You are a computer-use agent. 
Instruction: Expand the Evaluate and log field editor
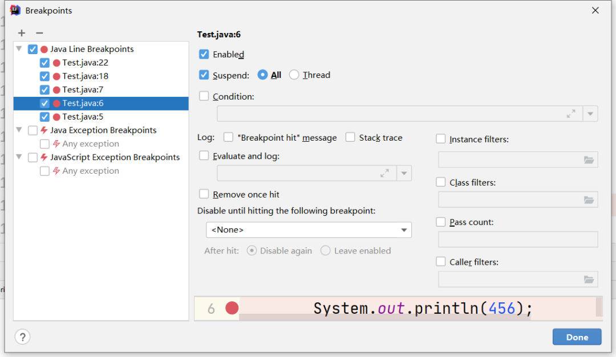384,173
